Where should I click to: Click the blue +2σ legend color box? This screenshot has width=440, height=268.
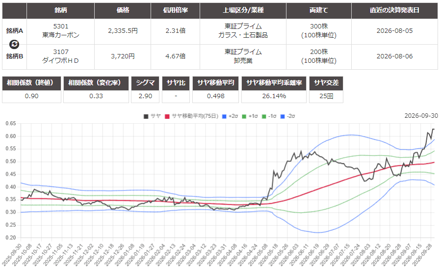224,116
